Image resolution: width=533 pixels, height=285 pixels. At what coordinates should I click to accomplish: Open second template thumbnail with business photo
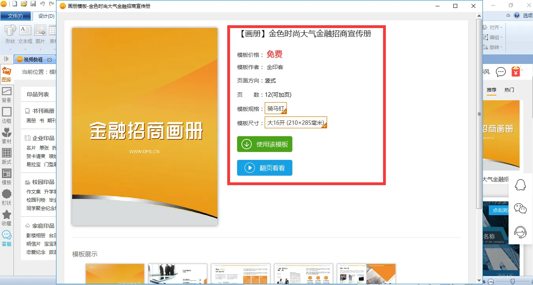point(178,274)
